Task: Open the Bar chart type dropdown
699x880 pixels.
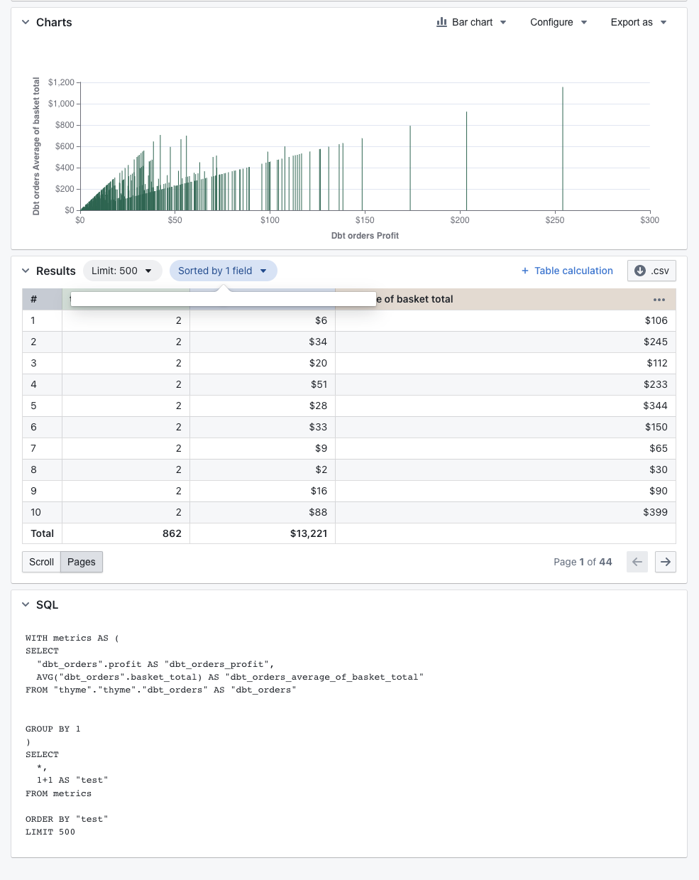Action: tap(471, 22)
